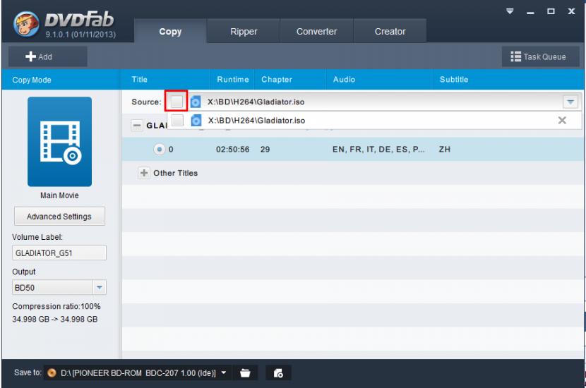Click the save as ISO image icon
This screenshot has height=388, width=586.
point(278,372)
